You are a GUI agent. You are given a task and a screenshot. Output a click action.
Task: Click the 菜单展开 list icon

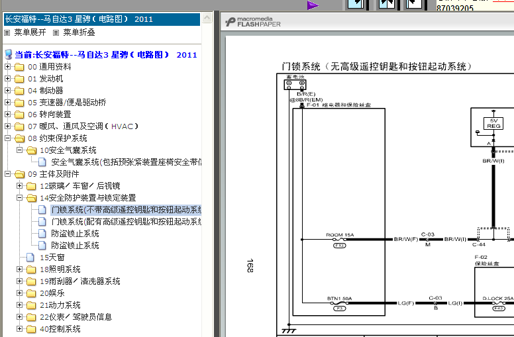pos(7,33)
